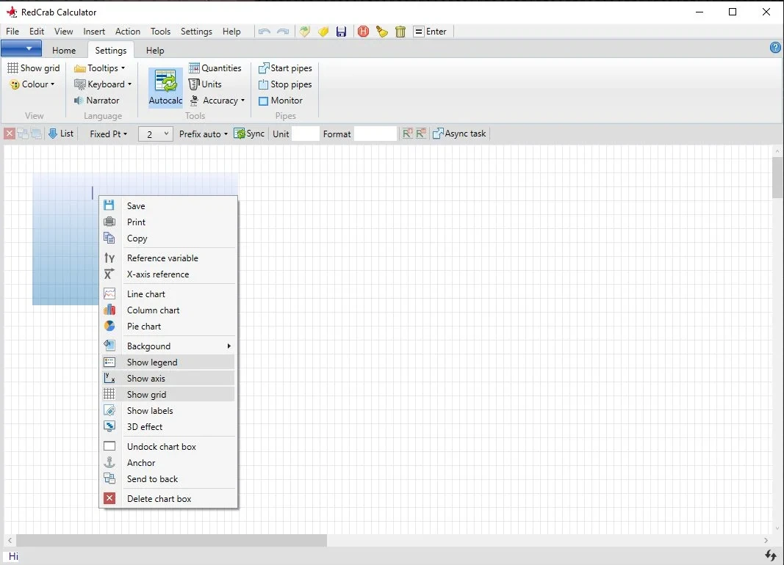Open the decimal places combo box showing 2
The width and height of the screenshot is (784, 565).
click(156, 134)
